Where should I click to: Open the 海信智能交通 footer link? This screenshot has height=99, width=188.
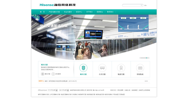coord(91,95)
